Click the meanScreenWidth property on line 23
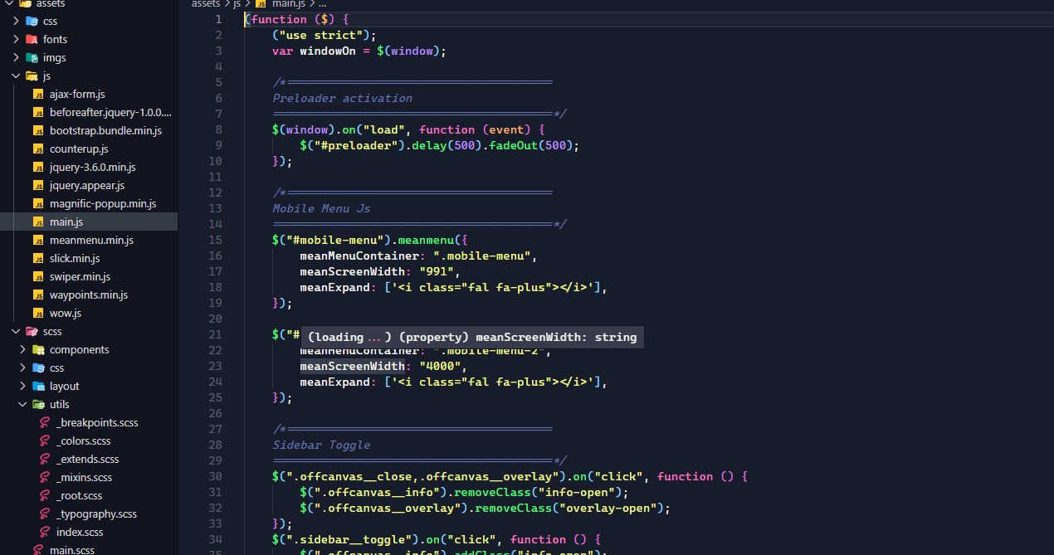This screenshot has height=555, width=1054. coord(352,366)
